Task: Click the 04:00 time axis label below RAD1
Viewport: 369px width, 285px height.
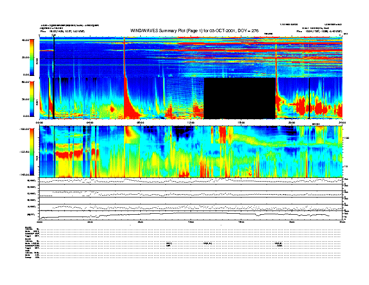Action: coord(90,122)
